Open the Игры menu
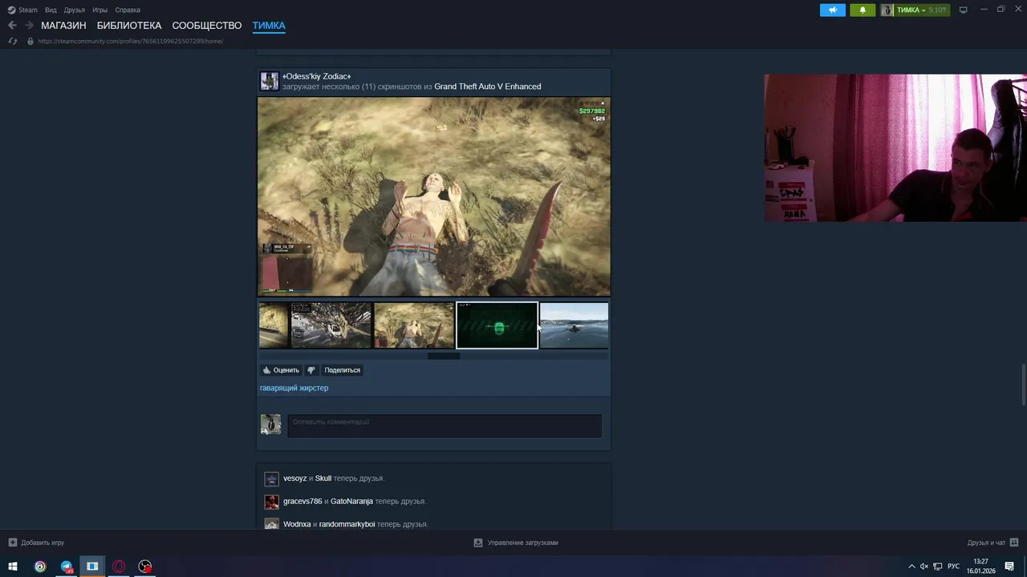This screenshot has width=1027, height=577. click(x=100, y=10)
